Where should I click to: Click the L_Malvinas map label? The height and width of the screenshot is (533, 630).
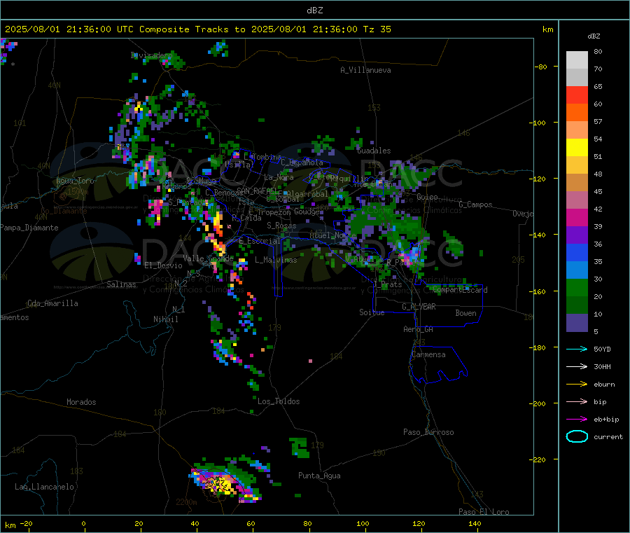[x=276, y=260]
